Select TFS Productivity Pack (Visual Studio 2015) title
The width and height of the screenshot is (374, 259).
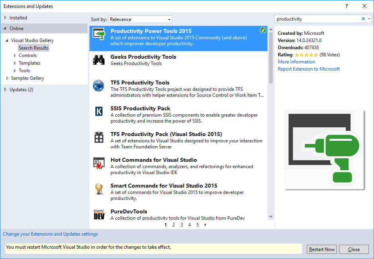pos(166,134)
